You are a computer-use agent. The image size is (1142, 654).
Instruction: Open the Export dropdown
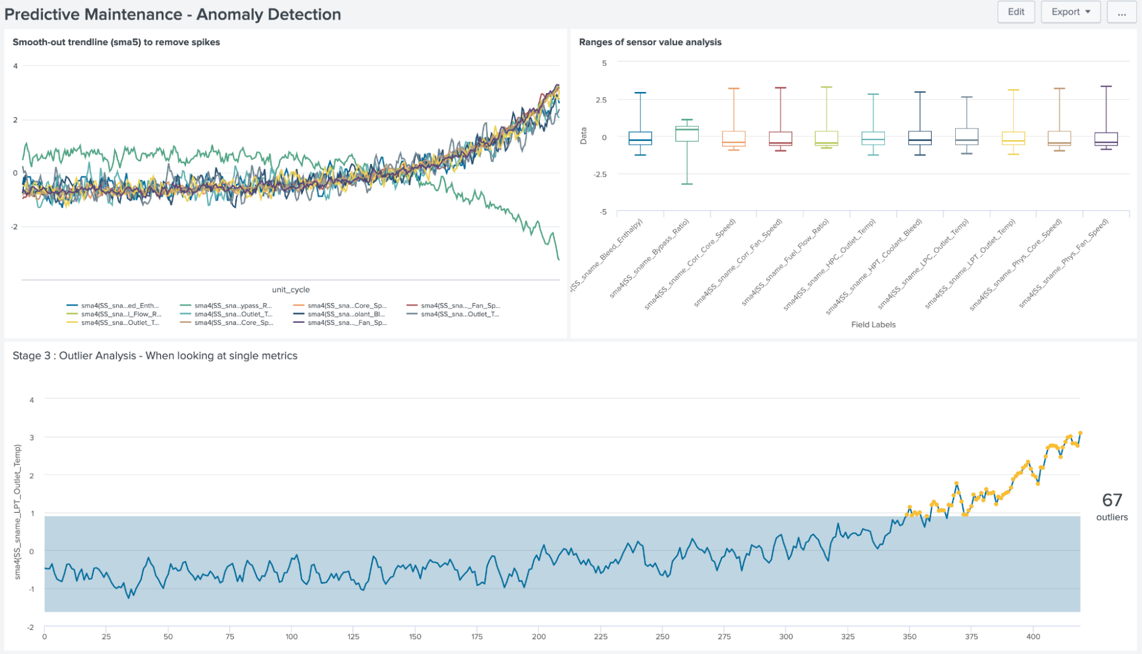pos(1070,12)
